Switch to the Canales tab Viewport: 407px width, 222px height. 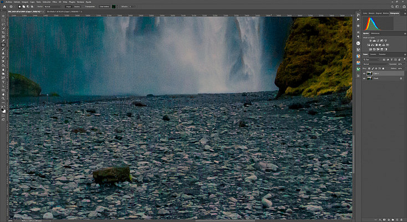click(373, 54)
